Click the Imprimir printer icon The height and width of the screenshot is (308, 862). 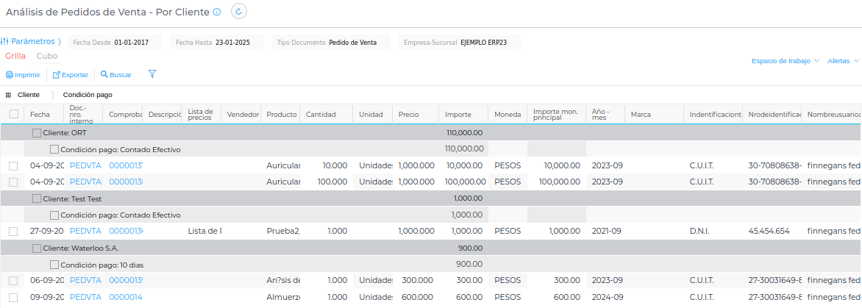point(10,75)
